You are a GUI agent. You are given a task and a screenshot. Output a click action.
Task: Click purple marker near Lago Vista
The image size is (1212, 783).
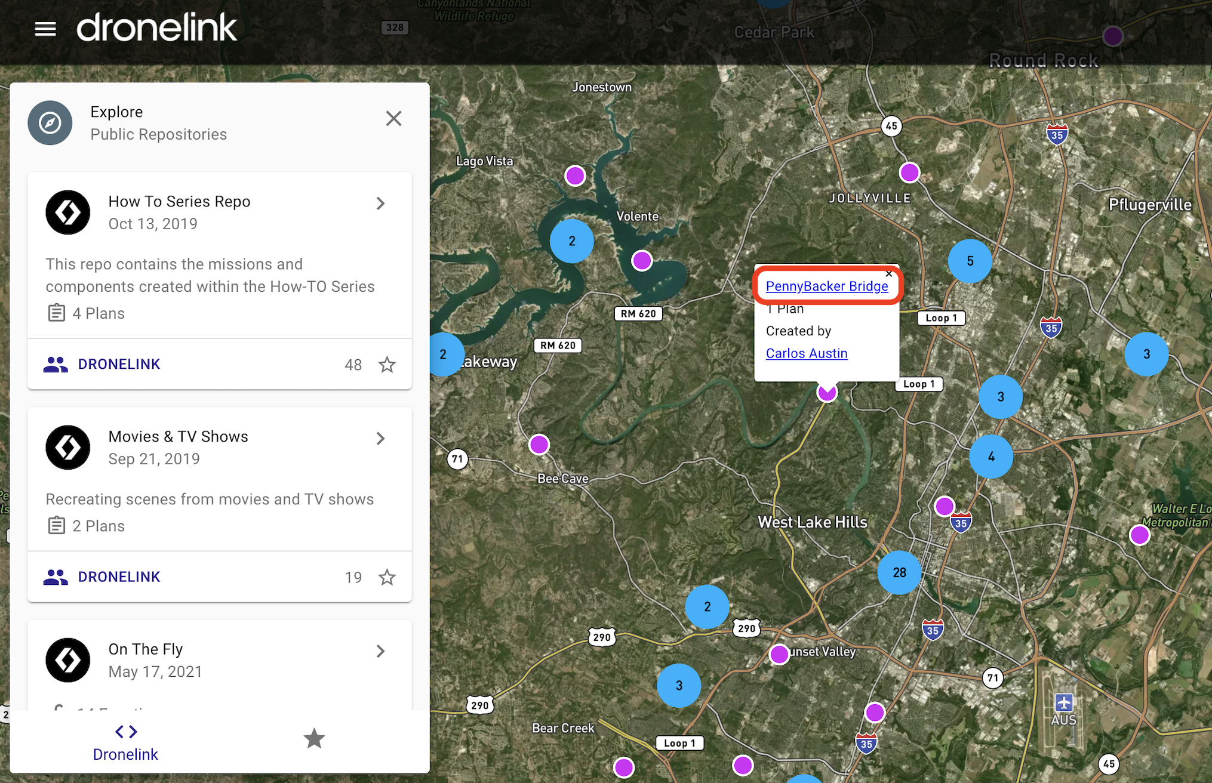(x=575, y=175)
